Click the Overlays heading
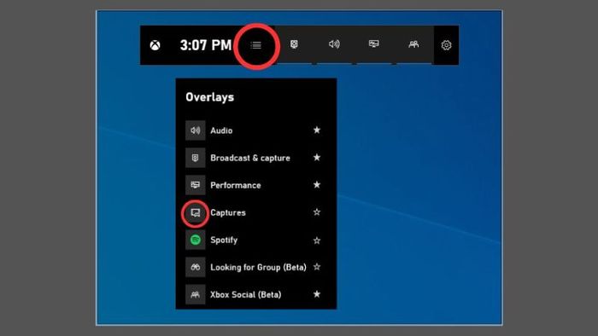 210,97
